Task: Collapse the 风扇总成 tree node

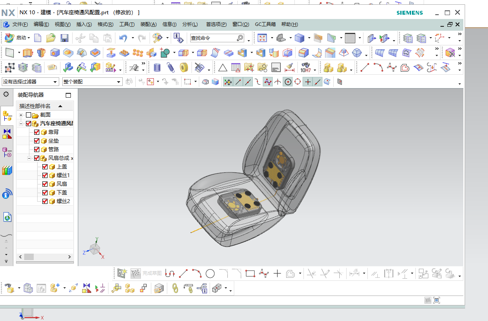Action: [29, 158]
